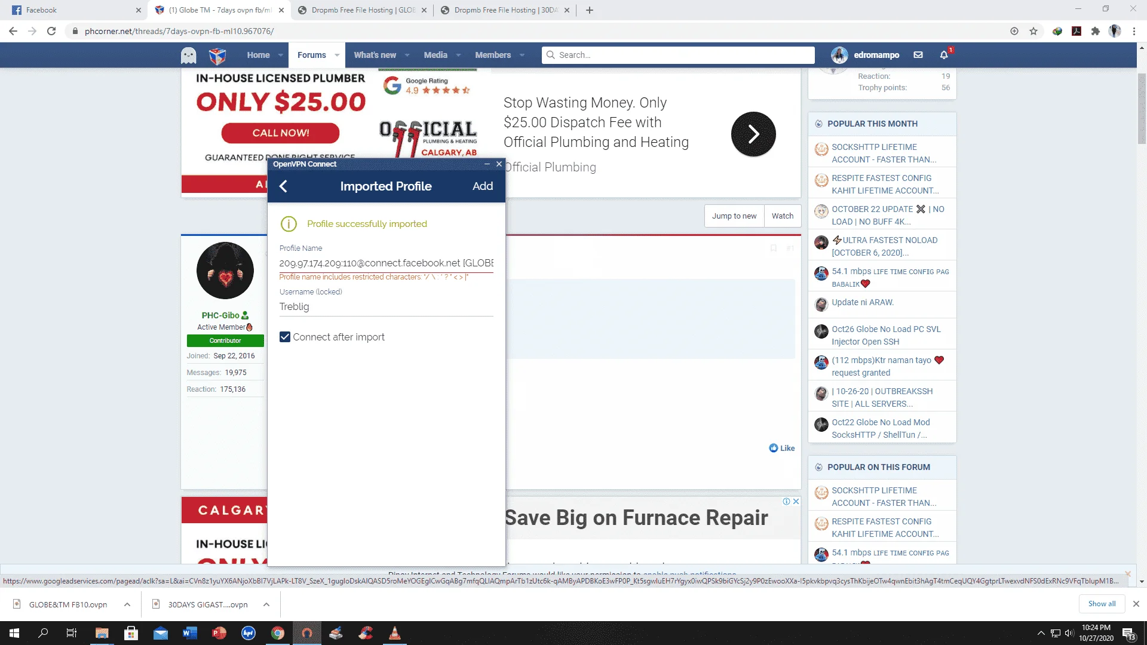Open File Explorer from the taskbar
This screenshot has width=1147, height=645.
tap(102, 633)
